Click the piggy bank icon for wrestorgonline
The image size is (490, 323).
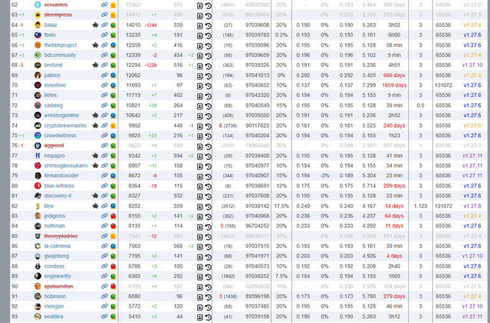pos(95,115)
